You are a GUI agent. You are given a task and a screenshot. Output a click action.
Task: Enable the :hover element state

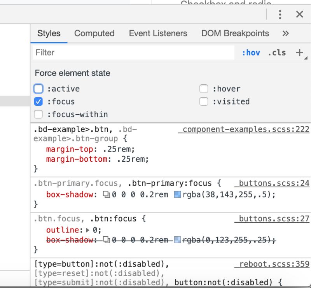pos(204,89)
